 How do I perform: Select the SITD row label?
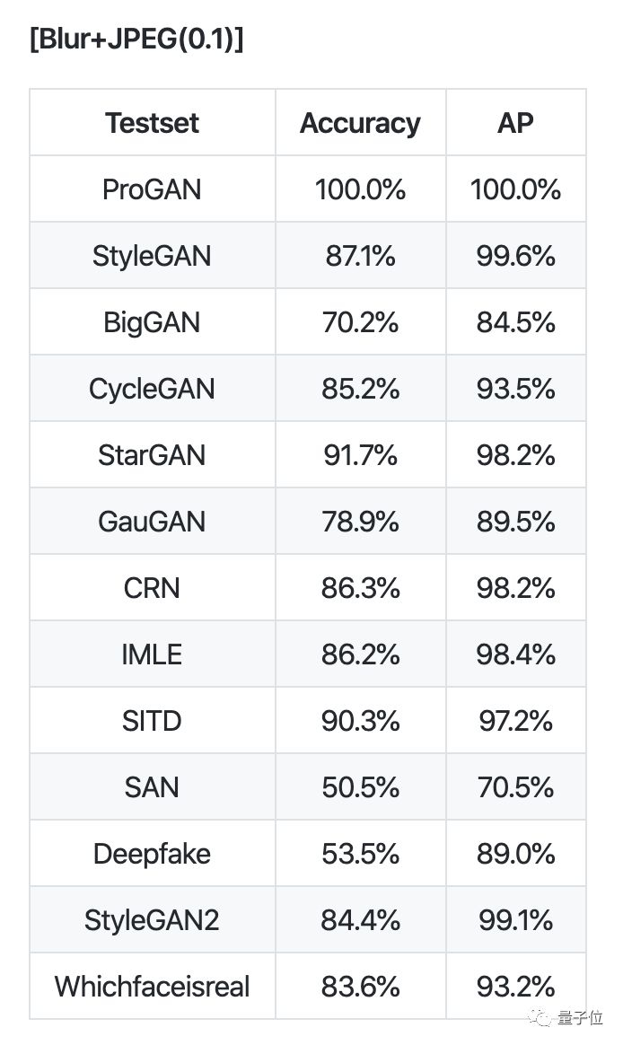pos(153,721)
